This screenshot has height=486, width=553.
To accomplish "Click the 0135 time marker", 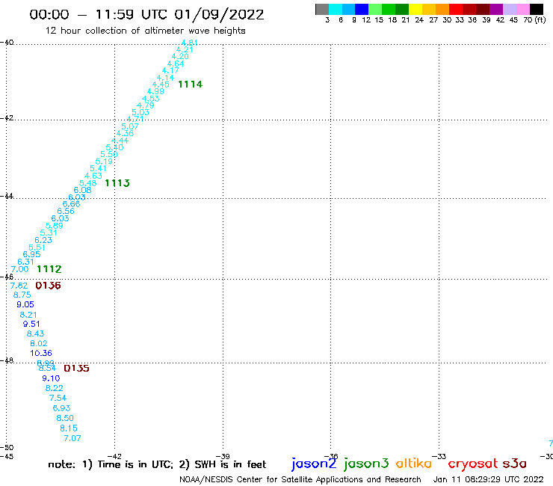I will coord(76,369).
